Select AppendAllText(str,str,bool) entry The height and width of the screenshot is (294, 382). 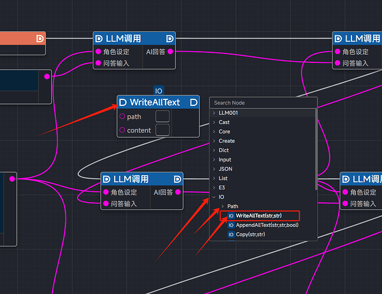point(267,225)
